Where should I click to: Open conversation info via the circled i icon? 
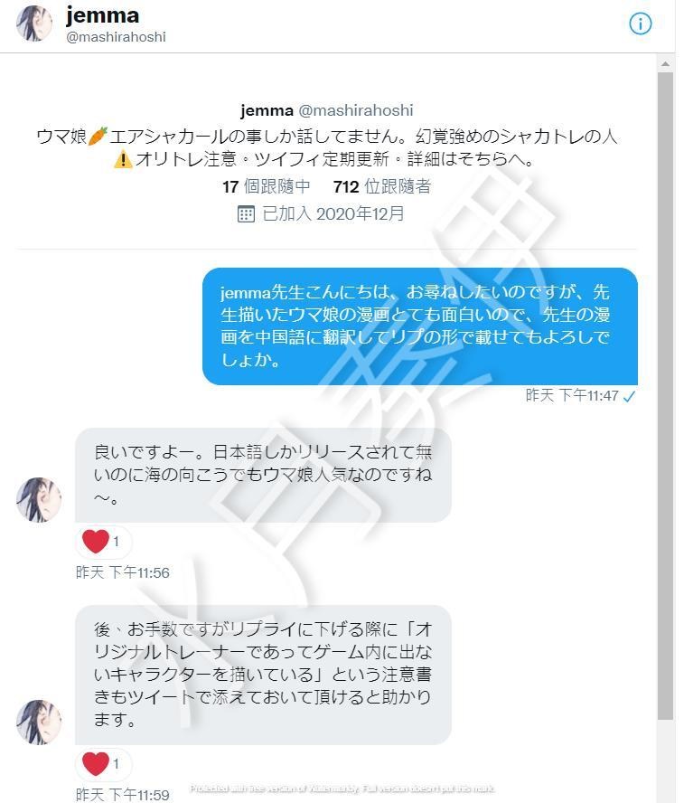640,24
